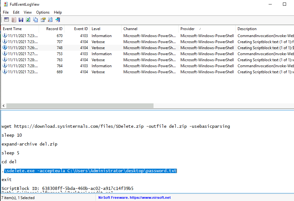Open the Options menu
Viewport: 294px width, 201px height.
pos(43,12)
